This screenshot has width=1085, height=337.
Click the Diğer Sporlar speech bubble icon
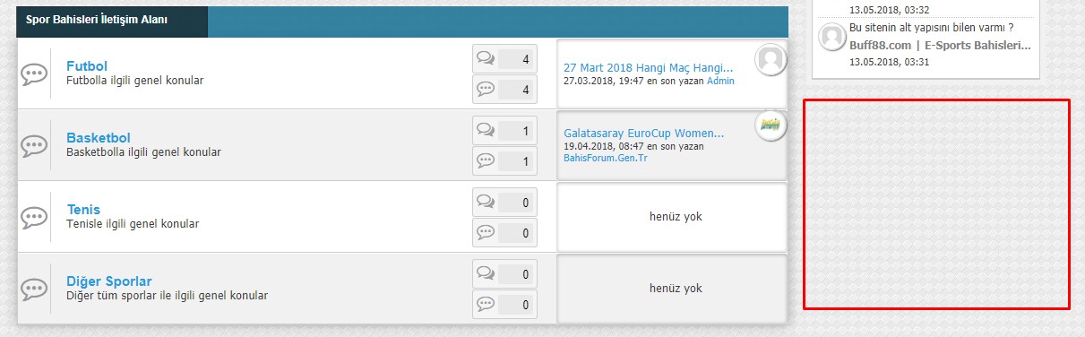[x=34, y=289]
